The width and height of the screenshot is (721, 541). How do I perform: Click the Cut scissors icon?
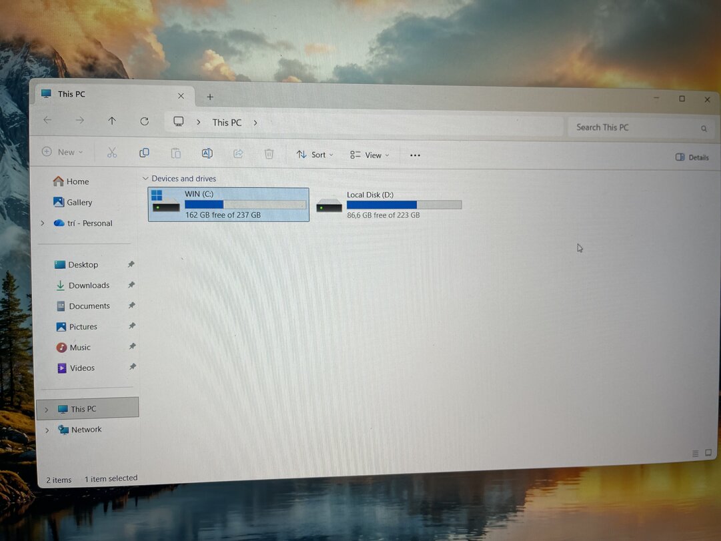click(112, 152)
